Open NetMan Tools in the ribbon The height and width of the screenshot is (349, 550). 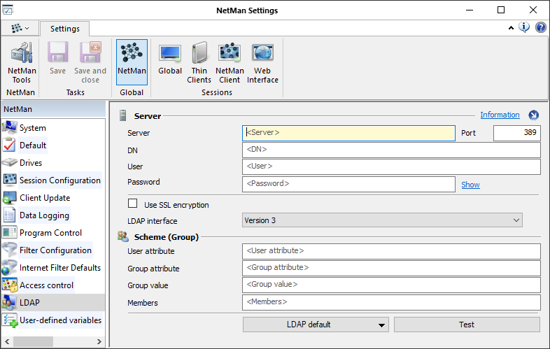click(21, 63)
